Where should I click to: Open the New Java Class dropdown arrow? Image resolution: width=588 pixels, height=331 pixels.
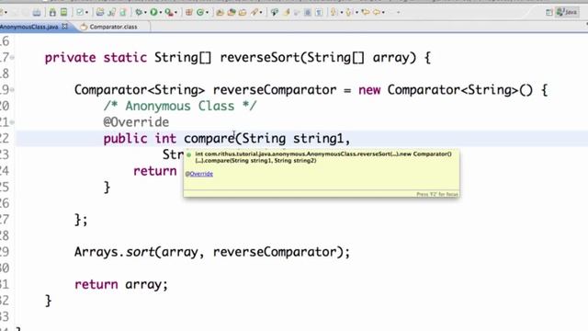pyautogui.click(x=207, y=12)
